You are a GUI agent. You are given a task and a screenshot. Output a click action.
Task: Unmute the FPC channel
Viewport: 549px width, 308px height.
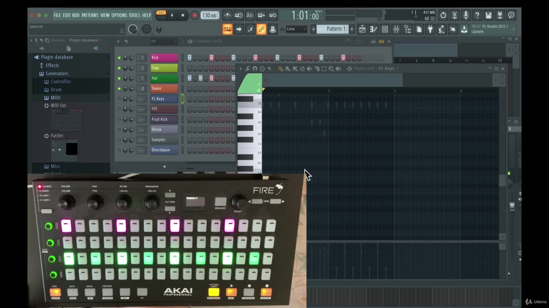click(119, 109)
